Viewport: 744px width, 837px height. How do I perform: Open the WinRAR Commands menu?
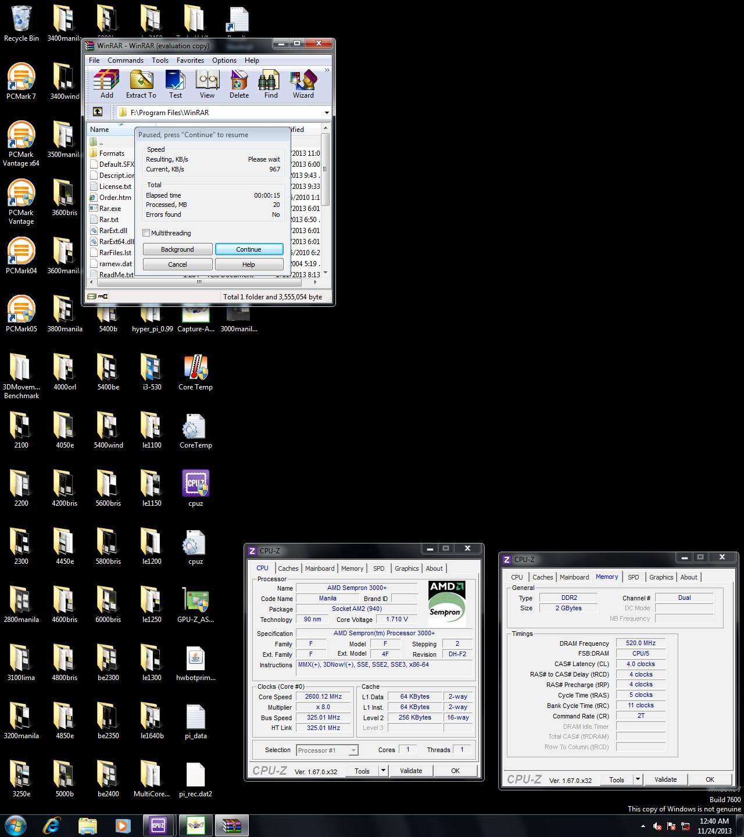coord(126,60)
